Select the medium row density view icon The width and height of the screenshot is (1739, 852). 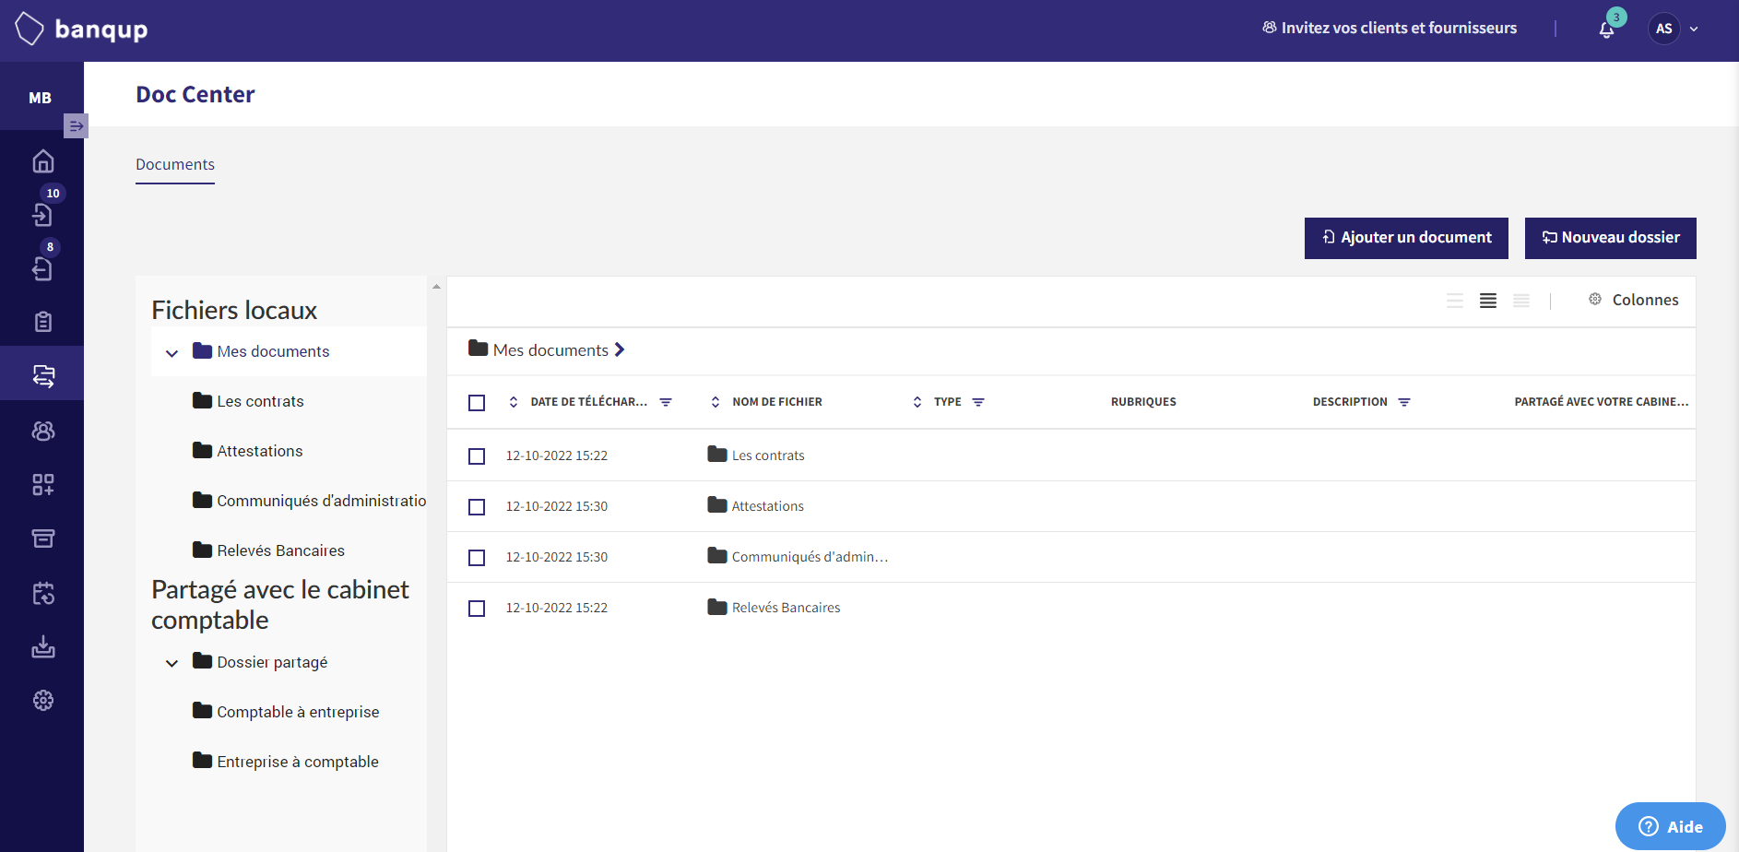[1488, 301]
